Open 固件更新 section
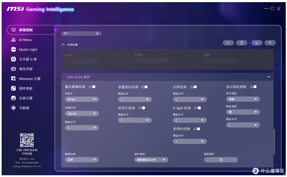Image resolution: width=287 pixels, height=177 pixels. (26, 88)
